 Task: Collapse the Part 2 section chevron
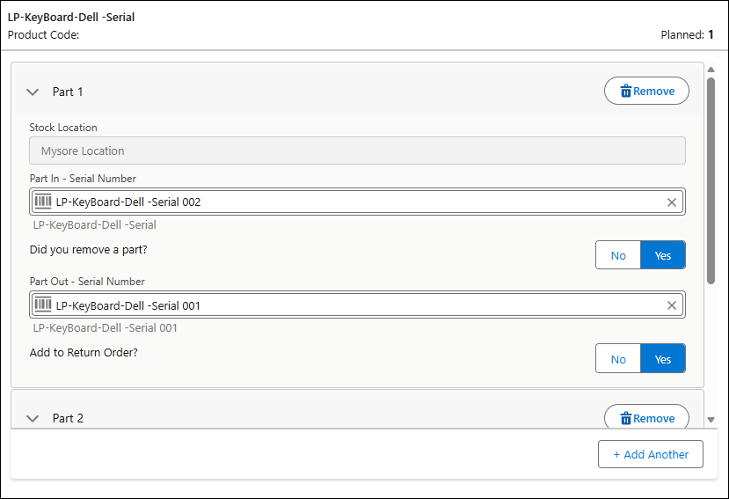click(x=33, y=418)
